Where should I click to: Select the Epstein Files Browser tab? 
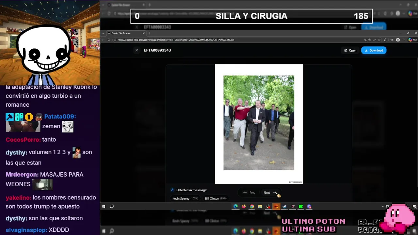[x=126, y=33]
